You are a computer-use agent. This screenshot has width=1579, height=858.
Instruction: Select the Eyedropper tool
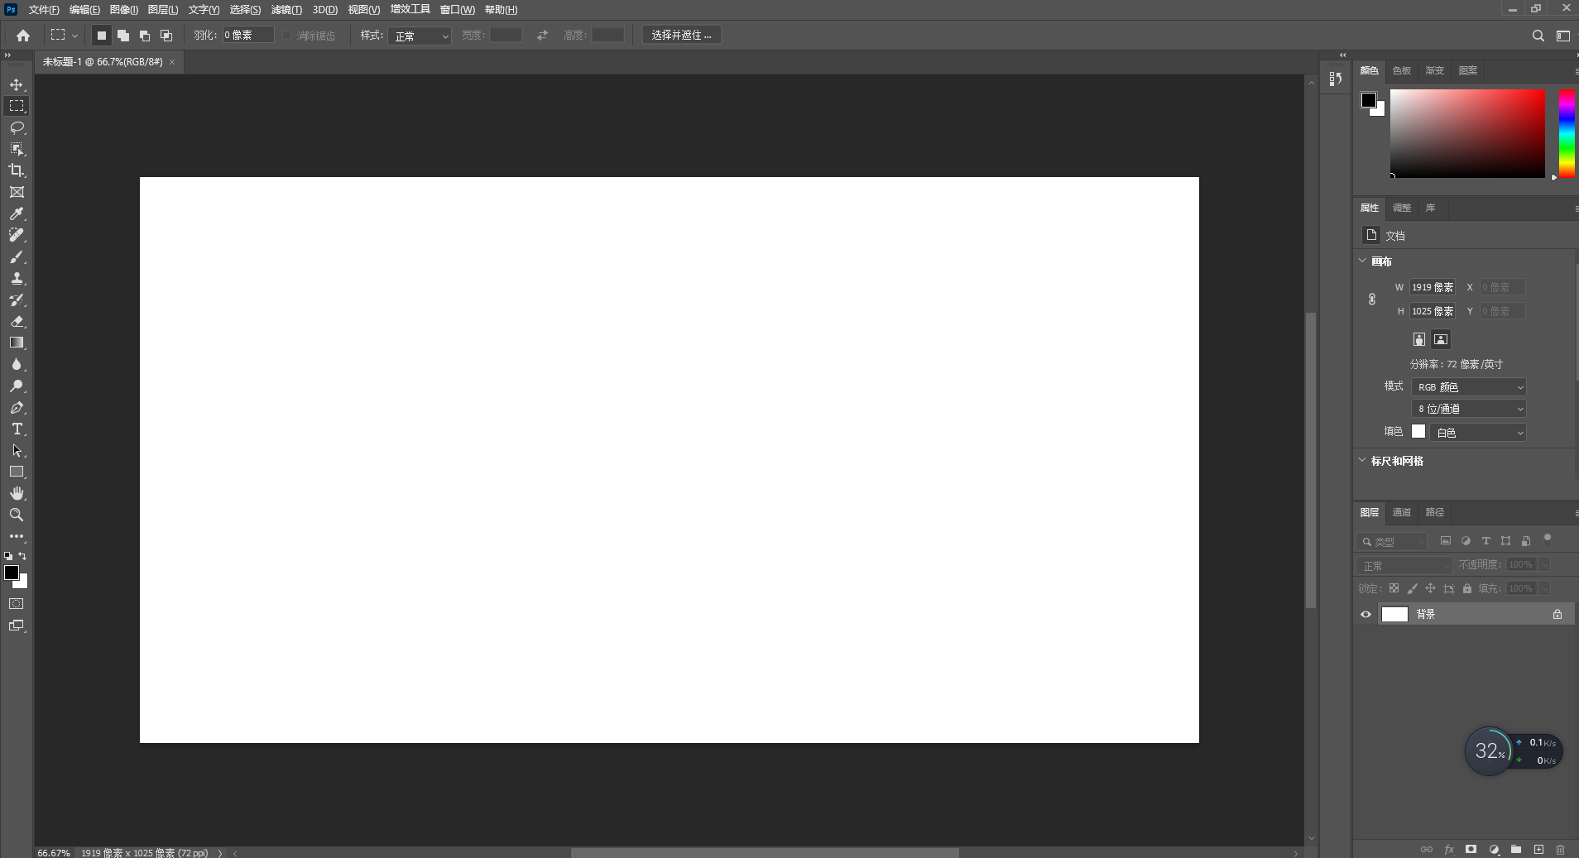pos(17,213)
